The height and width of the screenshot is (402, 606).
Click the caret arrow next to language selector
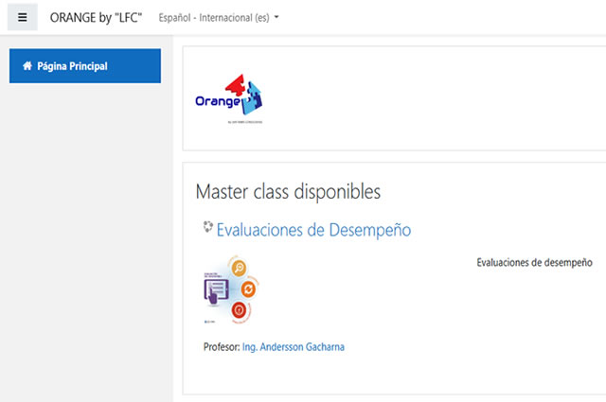276,18
